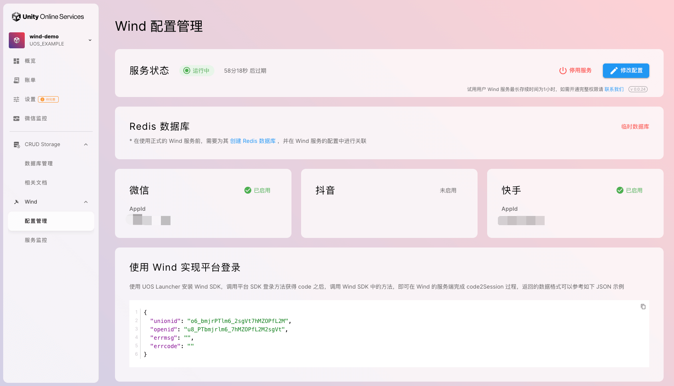
Task: Open 数据库管理 in the sidebar
Action: (x=39, y=164)
